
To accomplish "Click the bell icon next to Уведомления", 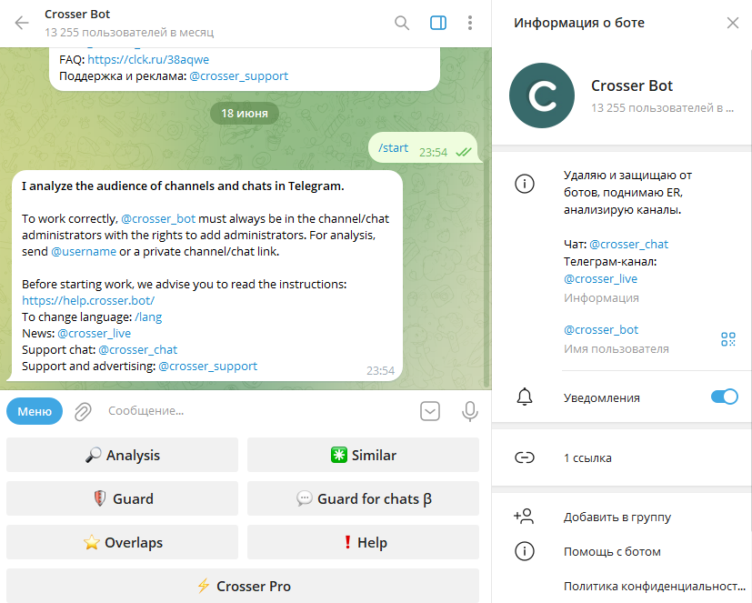I will click(524, 397).
